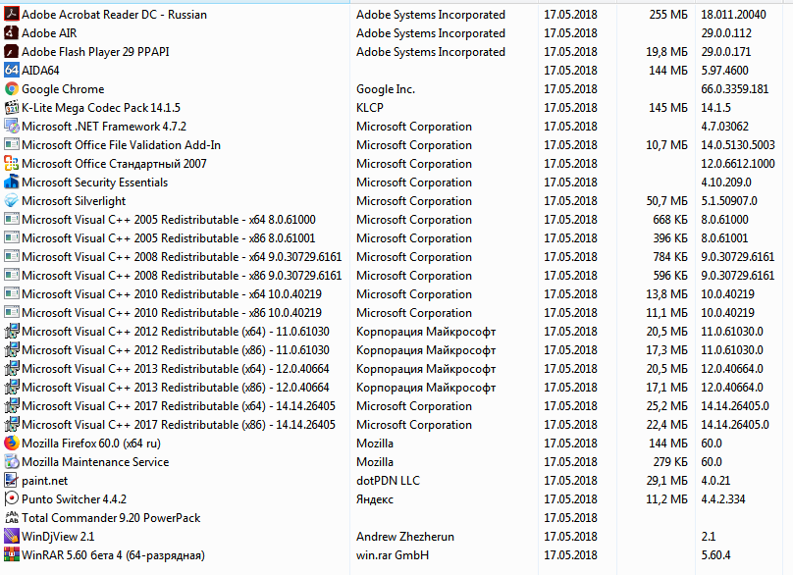Select WinRAR 5.60 бета 4 name
793x575 pixels.
tap(113, 554)
